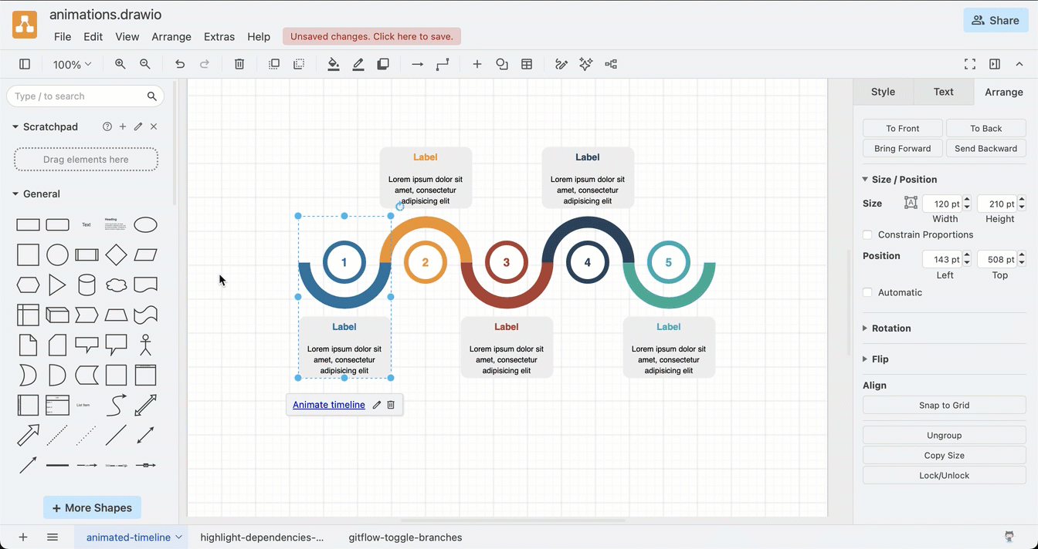Close the scratchpad with X icon

tap(154, 126)
